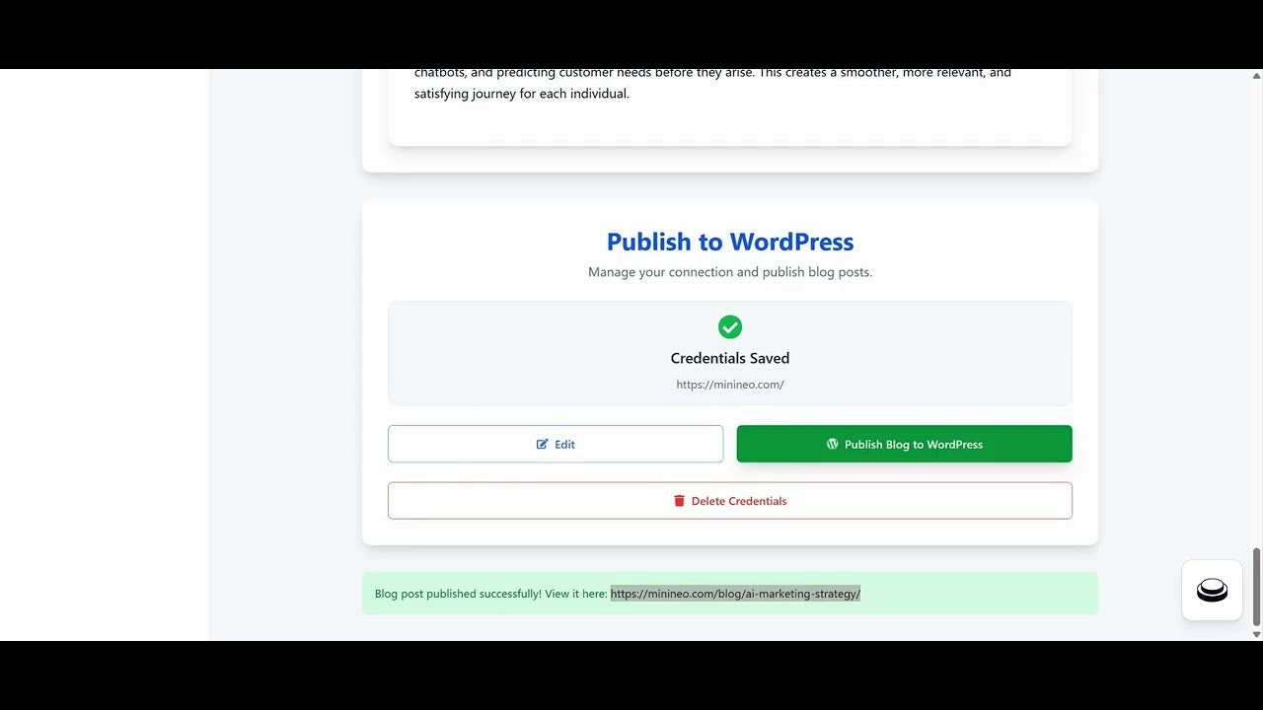
Task: Click the green credentials saved checkmark
Action: point(730,327)
